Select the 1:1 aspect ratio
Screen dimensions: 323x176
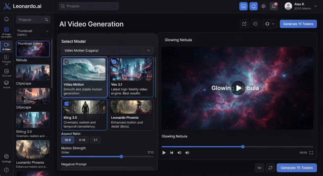coord(95,140)
